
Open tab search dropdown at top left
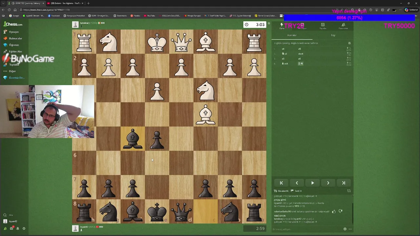tap(3, 3)
